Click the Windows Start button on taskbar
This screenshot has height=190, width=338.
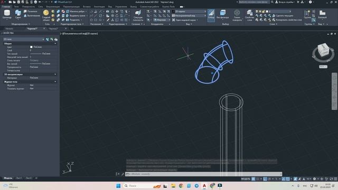(x=118, y=186)
